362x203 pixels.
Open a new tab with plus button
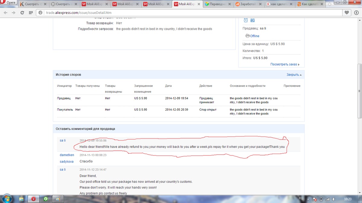[x=330, y=4]
